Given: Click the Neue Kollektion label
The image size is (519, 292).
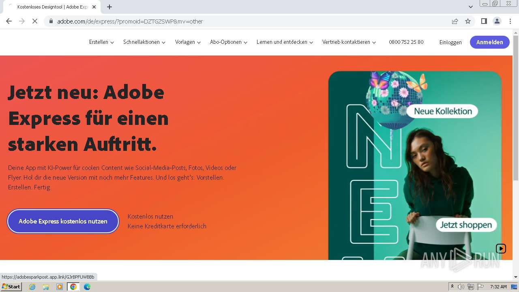Looking at the screenshot, I should pos(442,111).
